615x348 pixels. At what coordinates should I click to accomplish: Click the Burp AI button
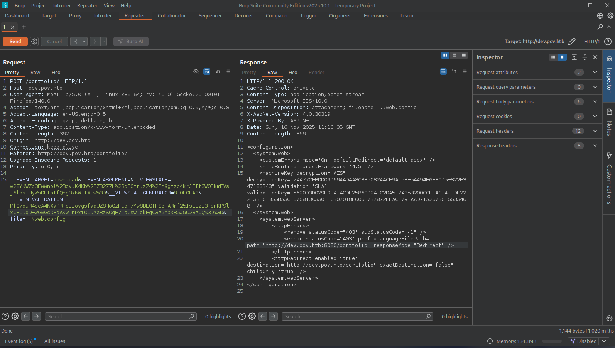(x=131, y=41)
